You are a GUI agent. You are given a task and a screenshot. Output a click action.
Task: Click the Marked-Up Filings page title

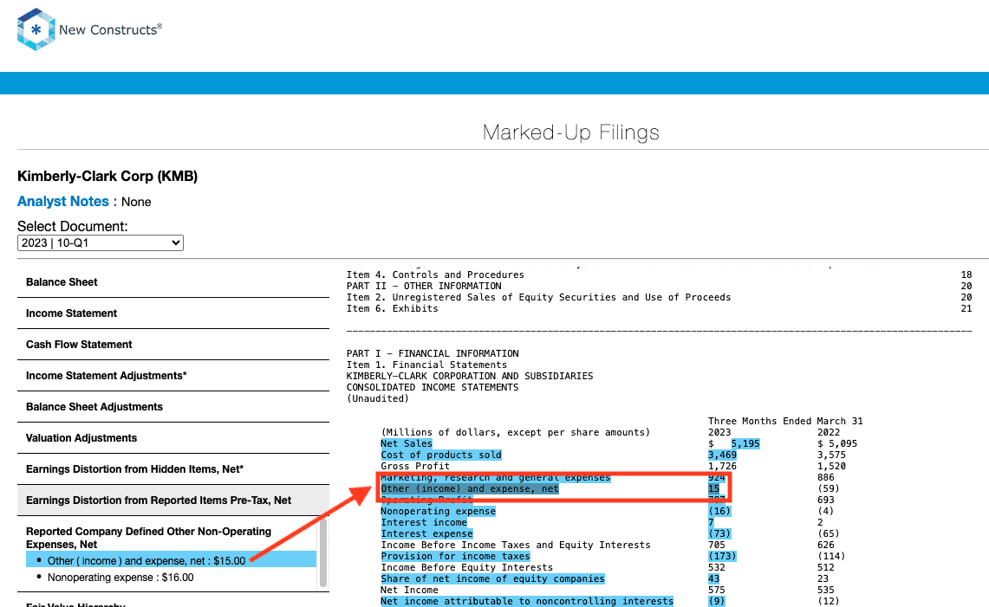pyautogui.click(x=571, y=132)
